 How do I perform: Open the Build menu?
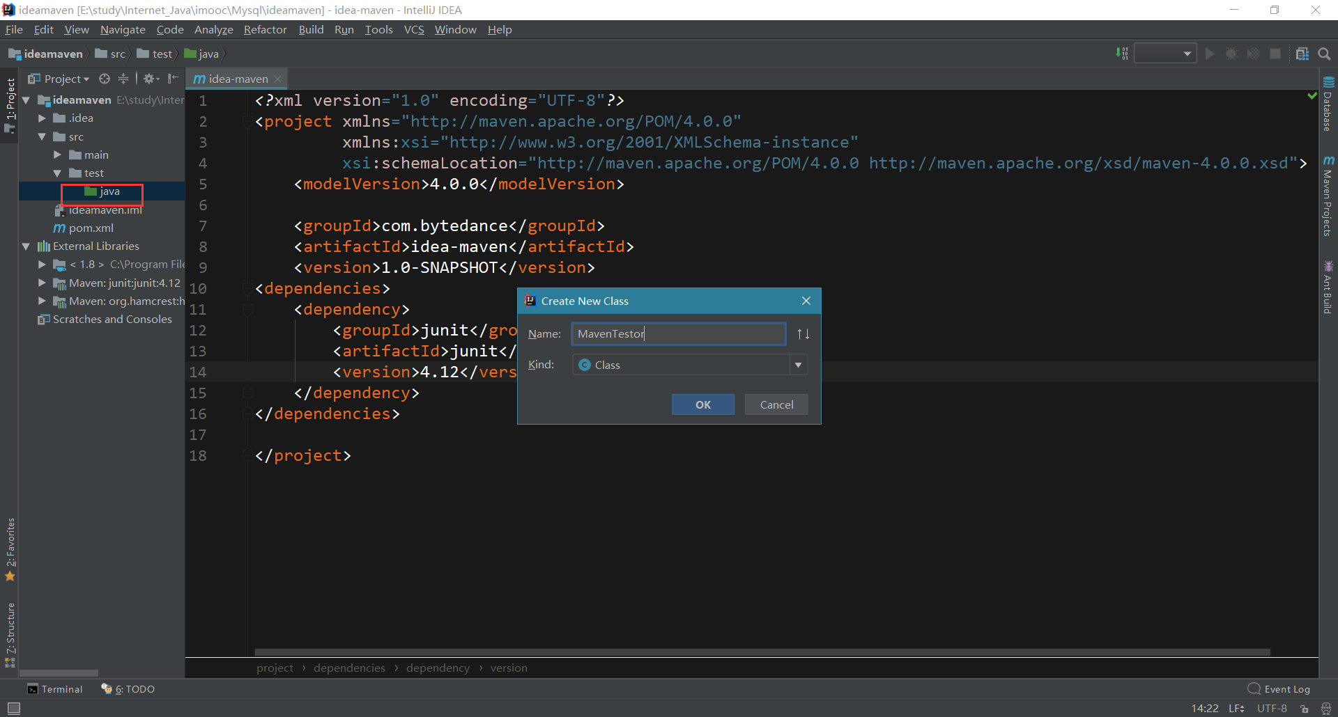pyautogui.click(x=311, y=29)
